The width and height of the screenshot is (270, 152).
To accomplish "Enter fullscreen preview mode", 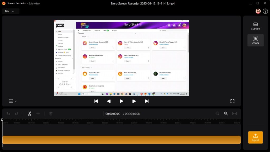I will [x=232, y=101].
